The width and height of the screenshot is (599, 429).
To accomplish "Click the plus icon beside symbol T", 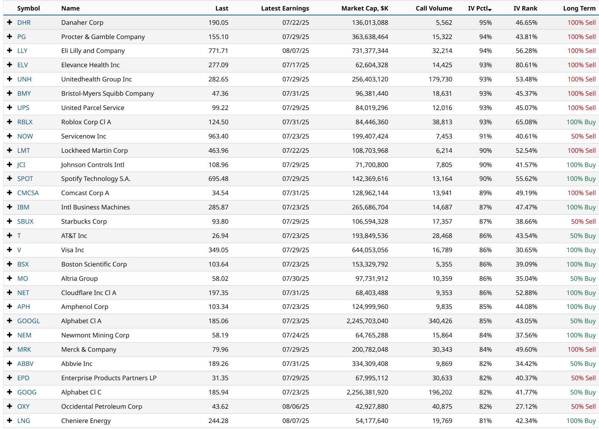I will click(10, 236).
